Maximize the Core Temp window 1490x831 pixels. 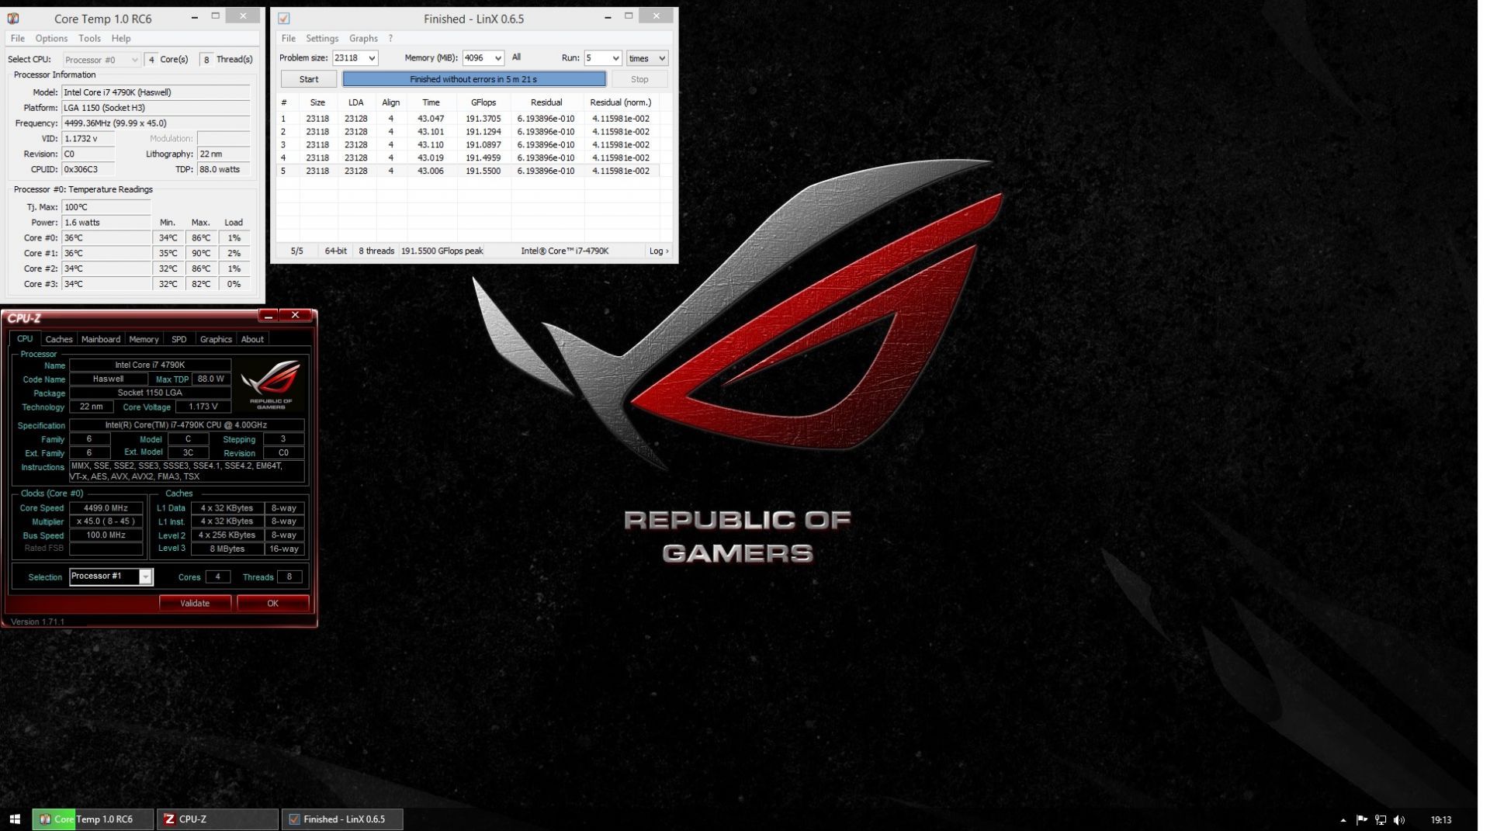(216, 16)
